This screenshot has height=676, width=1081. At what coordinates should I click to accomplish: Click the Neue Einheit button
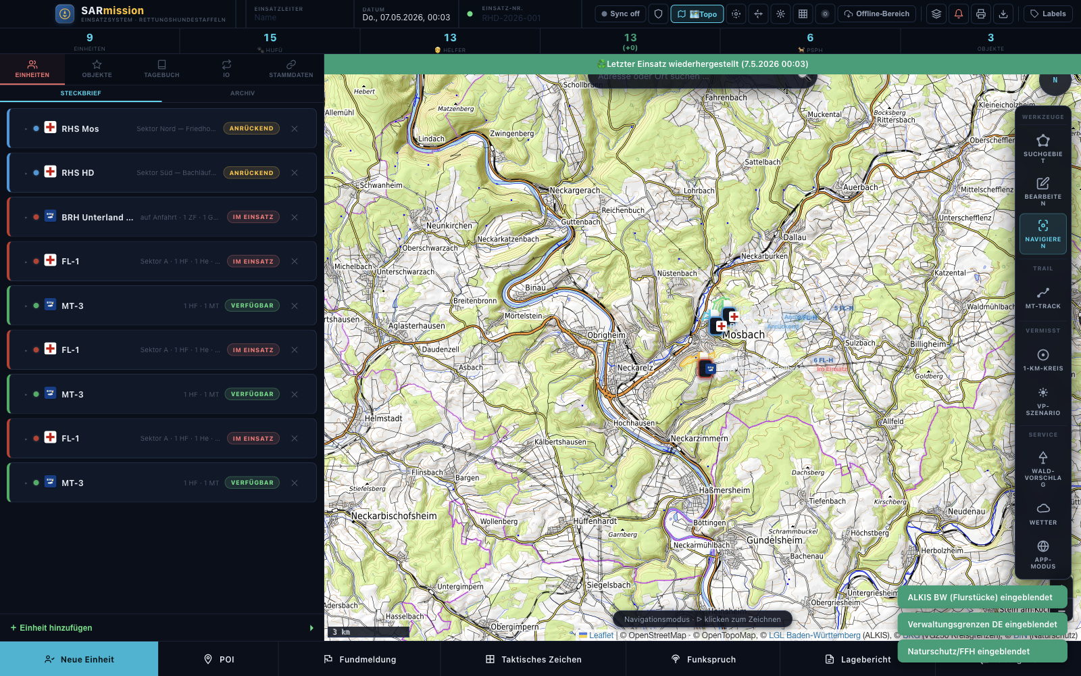point(79,659)
